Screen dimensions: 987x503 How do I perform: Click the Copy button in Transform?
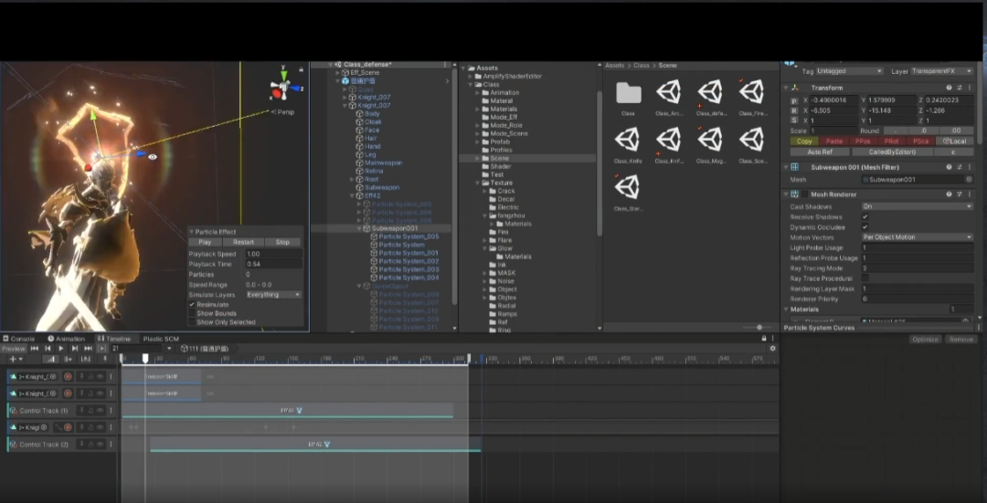(804, 141)
